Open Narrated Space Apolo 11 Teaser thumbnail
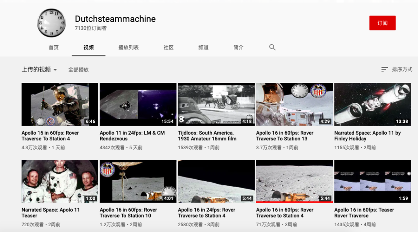Viewport: 418px width, 232px height. pyautogui.click(x=60, y=181)
